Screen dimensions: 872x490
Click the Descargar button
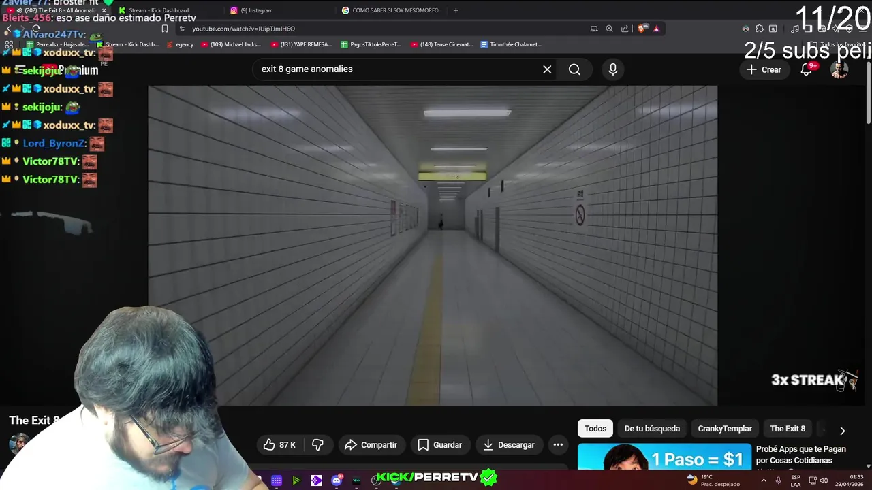pyautogui.click(x=509, y=445)
